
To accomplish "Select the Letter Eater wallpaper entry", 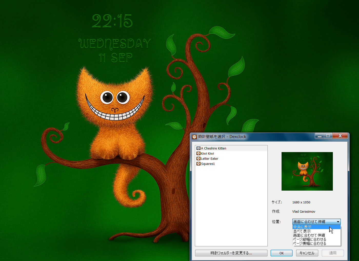I will pos(231,159).
